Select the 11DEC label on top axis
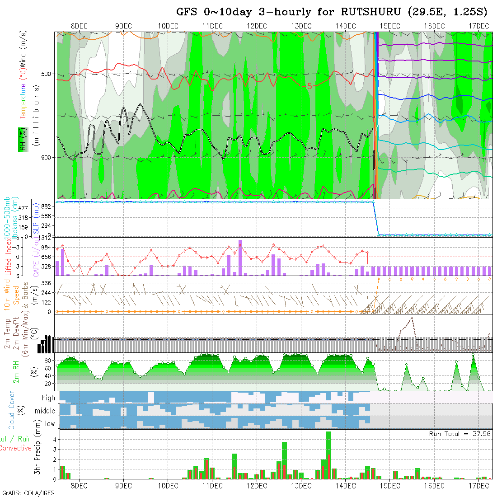The width and height of the screenshot is (497, 497). 212,26
